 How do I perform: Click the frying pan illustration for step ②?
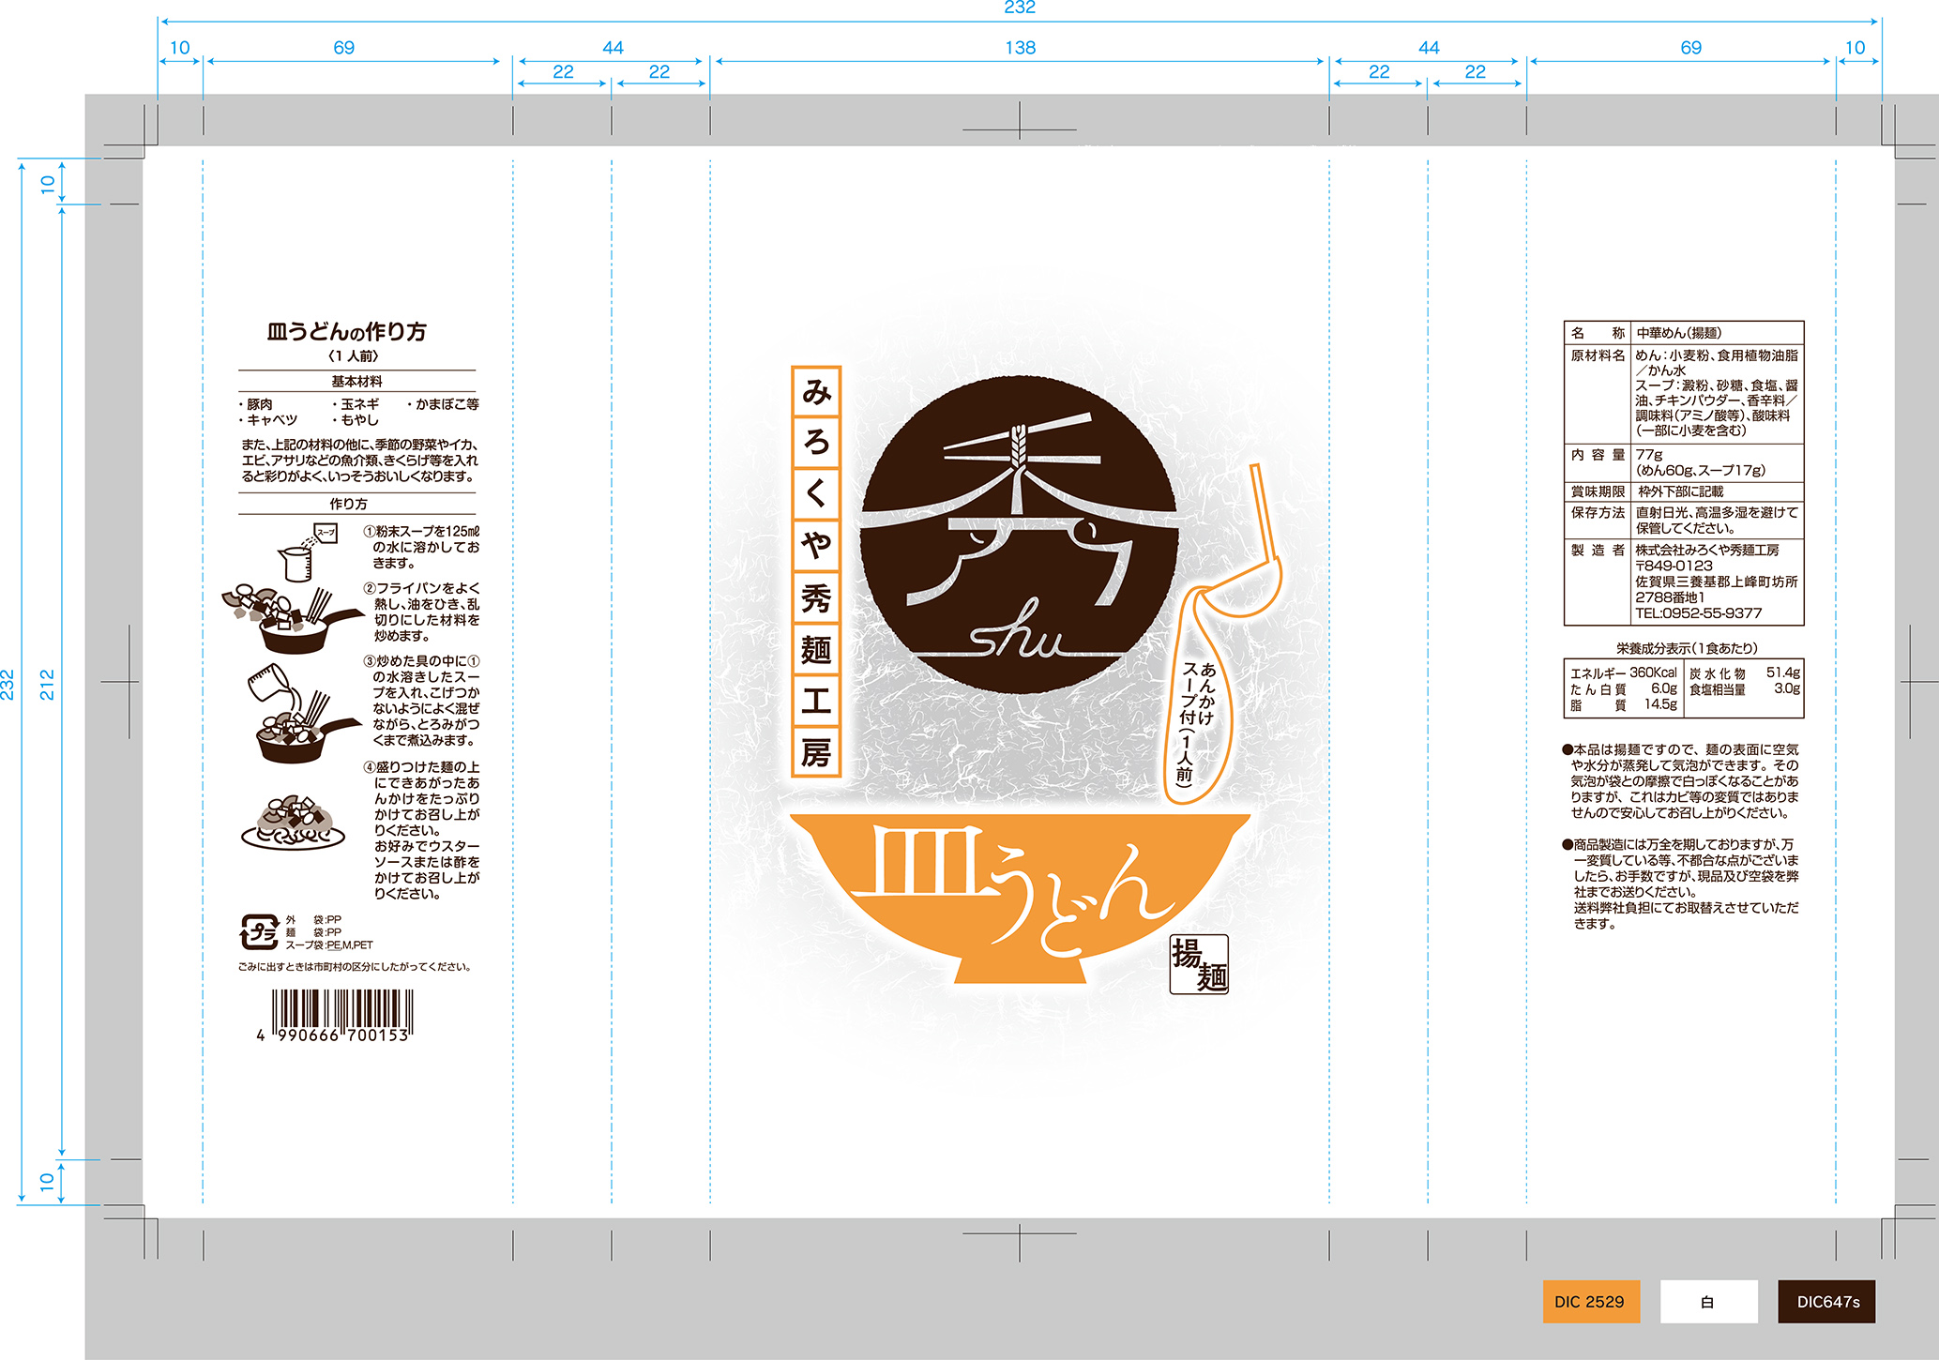pyautogui.click(x=293, y=619)
